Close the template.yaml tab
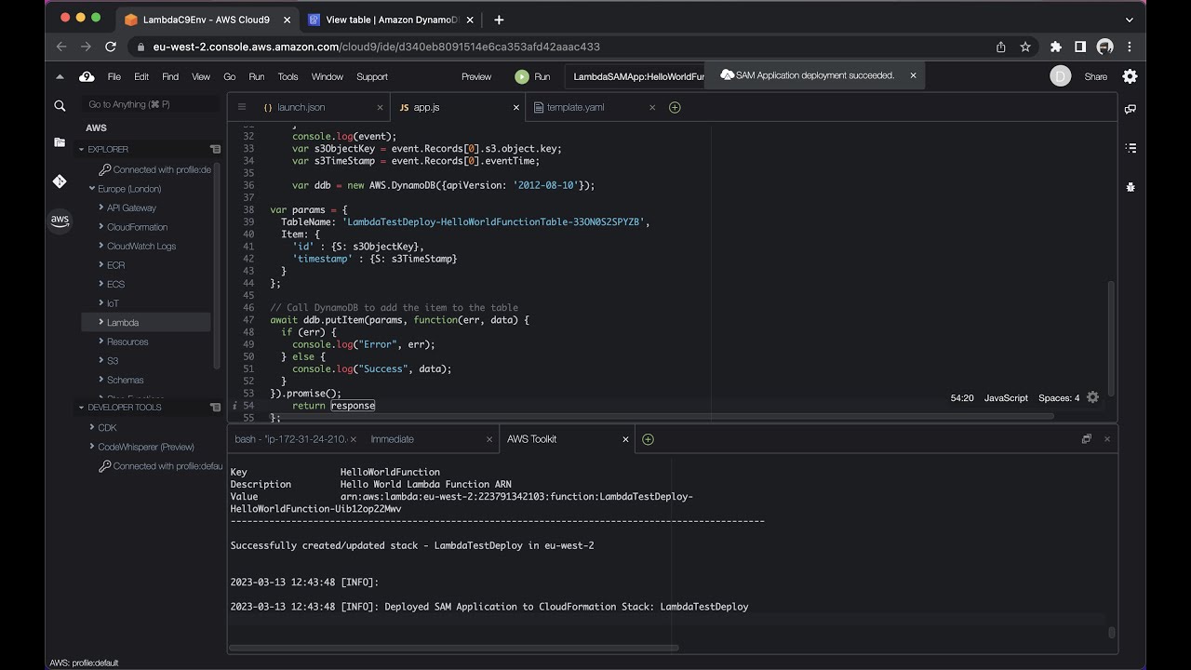 tap(652, 107)
